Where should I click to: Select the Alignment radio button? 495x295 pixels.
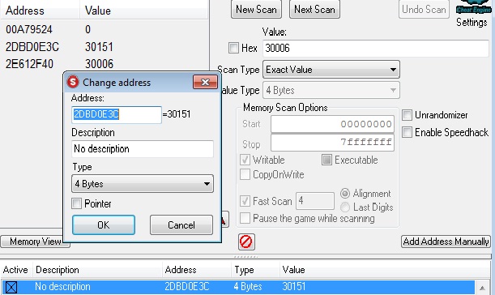pyautogui.click(x=345, y=194)
